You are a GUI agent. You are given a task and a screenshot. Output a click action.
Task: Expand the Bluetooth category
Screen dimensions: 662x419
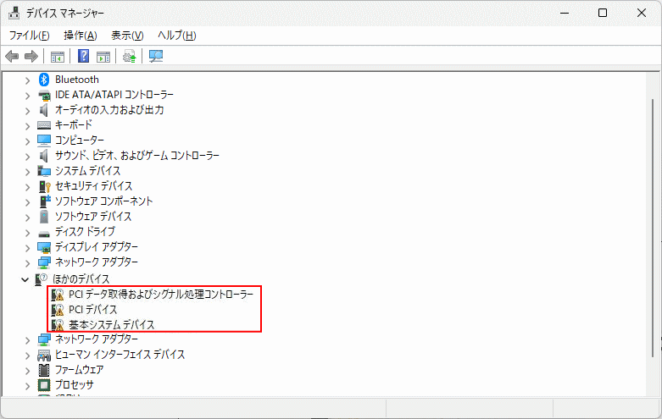pos(27,80)
